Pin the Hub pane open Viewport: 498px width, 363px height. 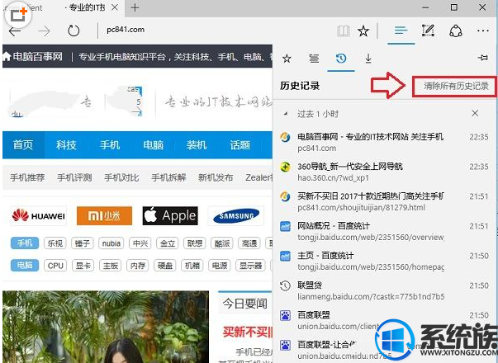pos(483,58)
